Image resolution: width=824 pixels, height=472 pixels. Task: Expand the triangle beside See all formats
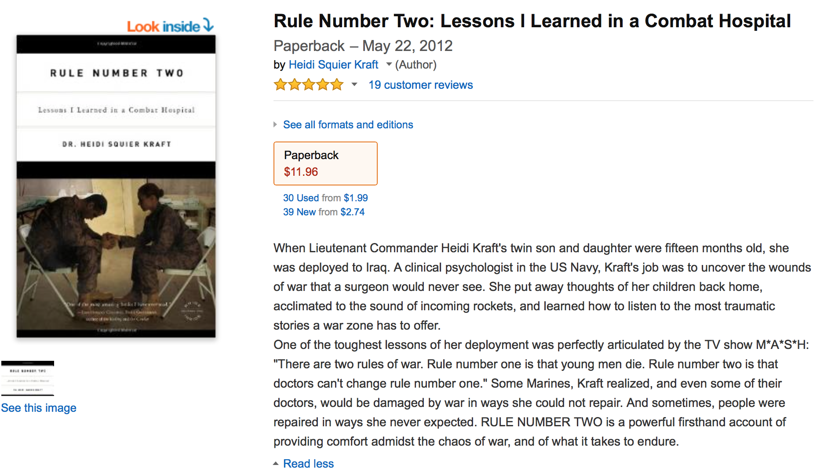click(276, 125)
